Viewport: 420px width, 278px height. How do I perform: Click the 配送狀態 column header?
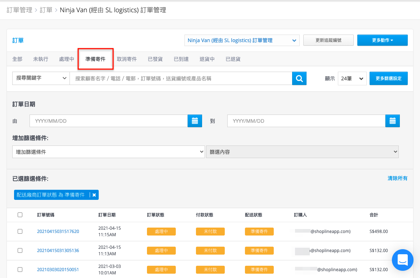click(254, 215)
